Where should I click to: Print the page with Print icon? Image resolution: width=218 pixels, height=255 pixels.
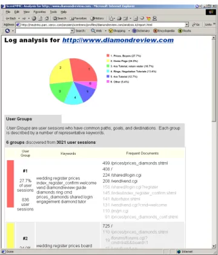click(x=119, y=18)
